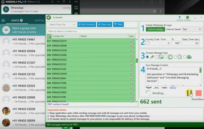Click the To range field showing 1967
This screenshot has height=129, width=204.
coord(176,43)
